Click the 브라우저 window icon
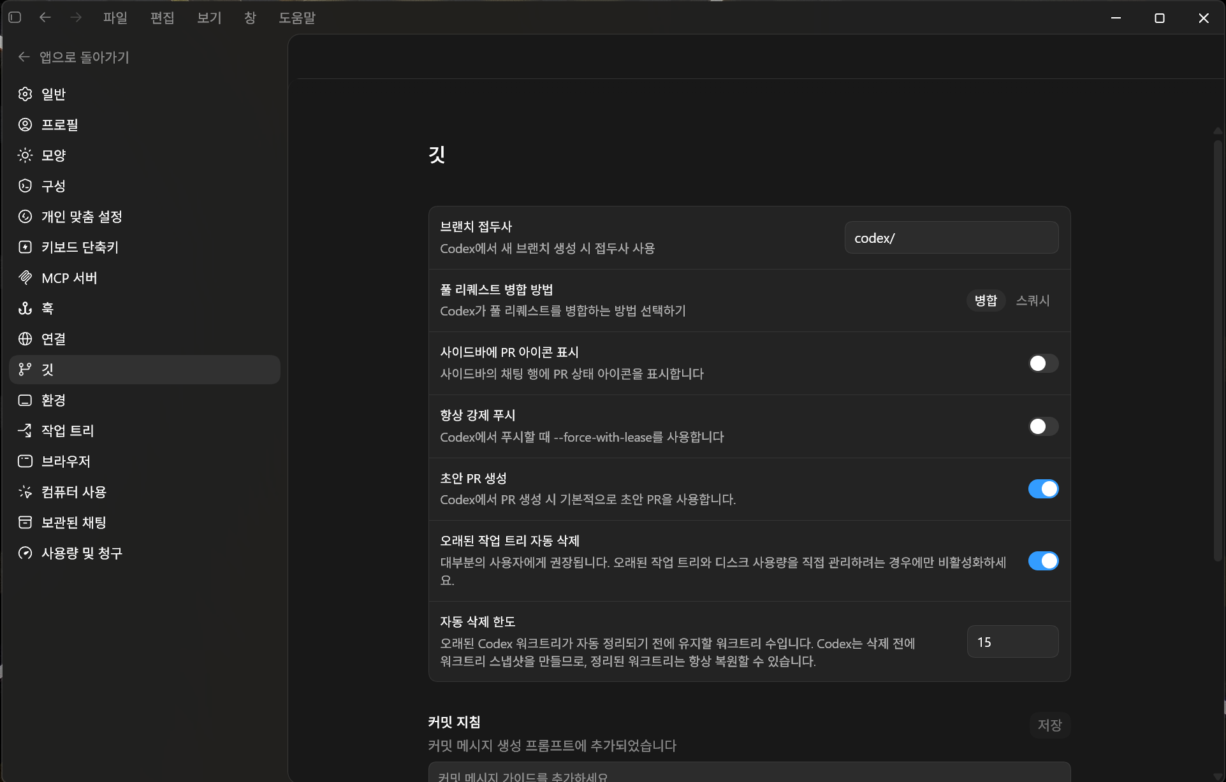 pyautogui.click(x=25, y=461)
